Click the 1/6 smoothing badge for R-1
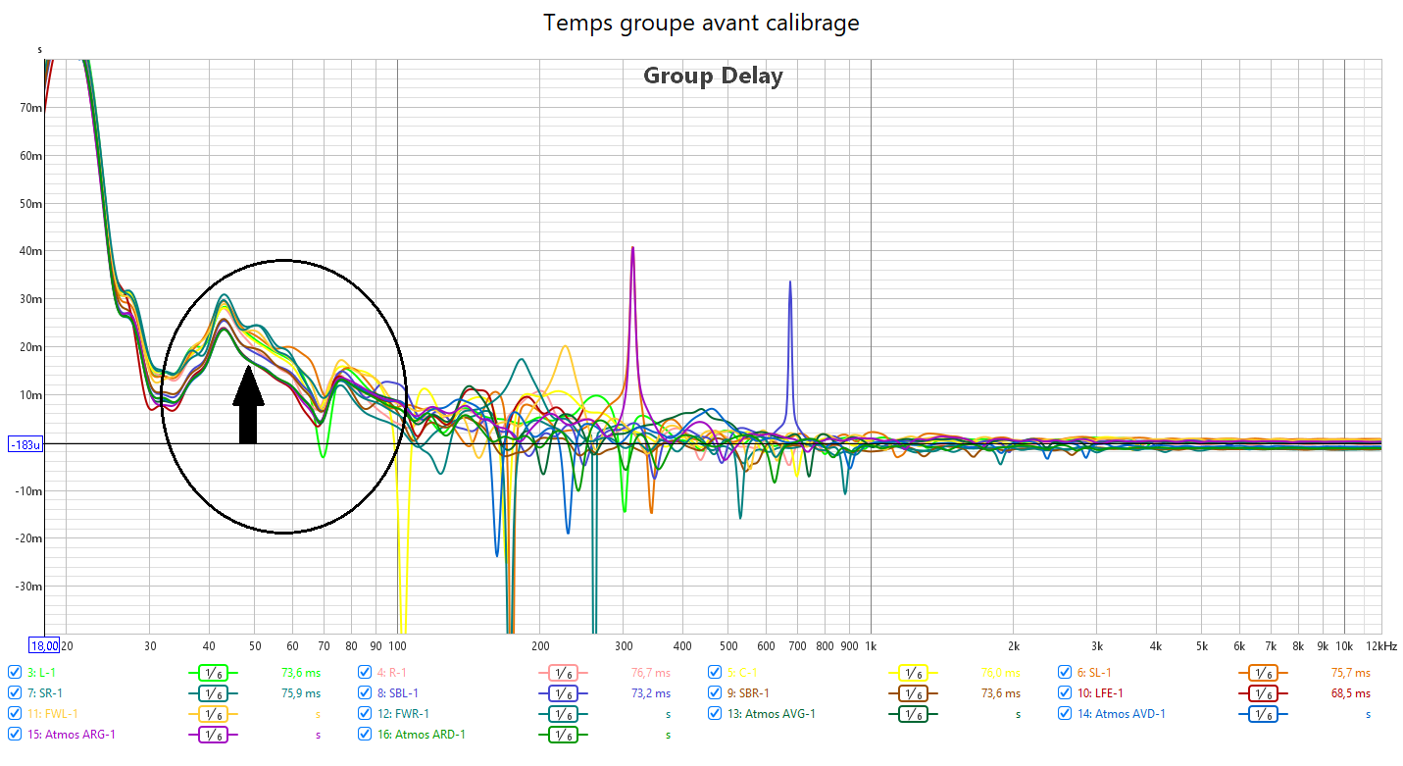 click(562, 673)
